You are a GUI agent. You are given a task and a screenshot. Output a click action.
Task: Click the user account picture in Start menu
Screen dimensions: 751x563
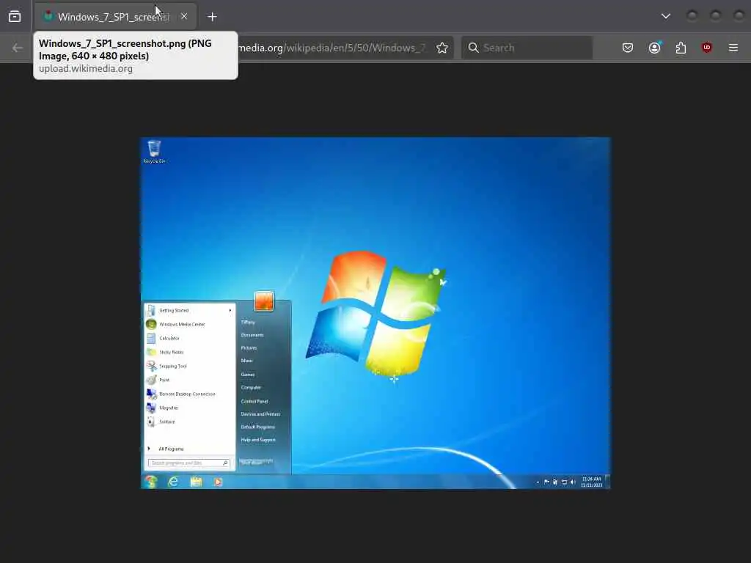(264, 301)
